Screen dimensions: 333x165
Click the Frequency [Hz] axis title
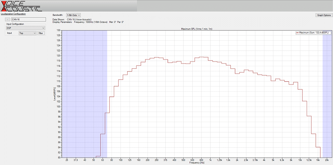[x=197, y=162]
